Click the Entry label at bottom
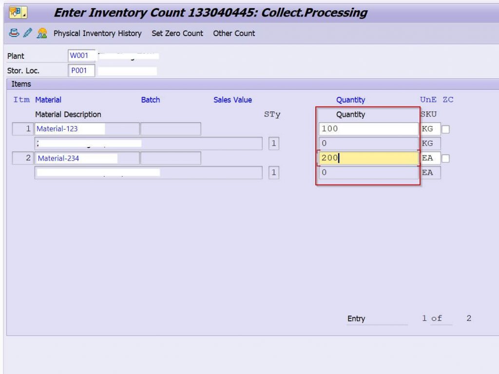 tap(356, 318)
